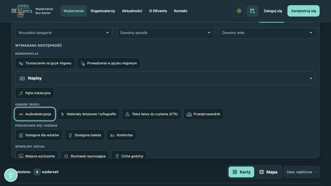The width and height of the screenshot is (331, 186).
Task: Toggle Prowadzenie w języku migowym filter
Action: click(x=109, y=63)
